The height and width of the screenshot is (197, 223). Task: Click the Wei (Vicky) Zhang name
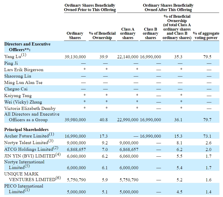pos(23,102)
